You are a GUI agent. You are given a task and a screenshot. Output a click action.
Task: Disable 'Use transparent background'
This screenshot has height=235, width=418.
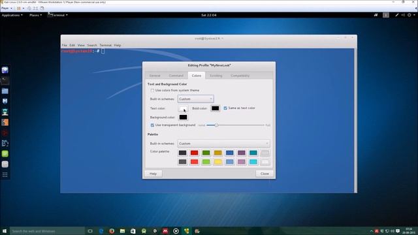point(152,125)
